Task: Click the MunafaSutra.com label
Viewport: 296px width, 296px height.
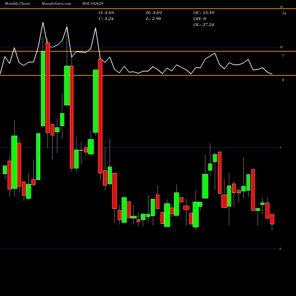Action: 56,4
